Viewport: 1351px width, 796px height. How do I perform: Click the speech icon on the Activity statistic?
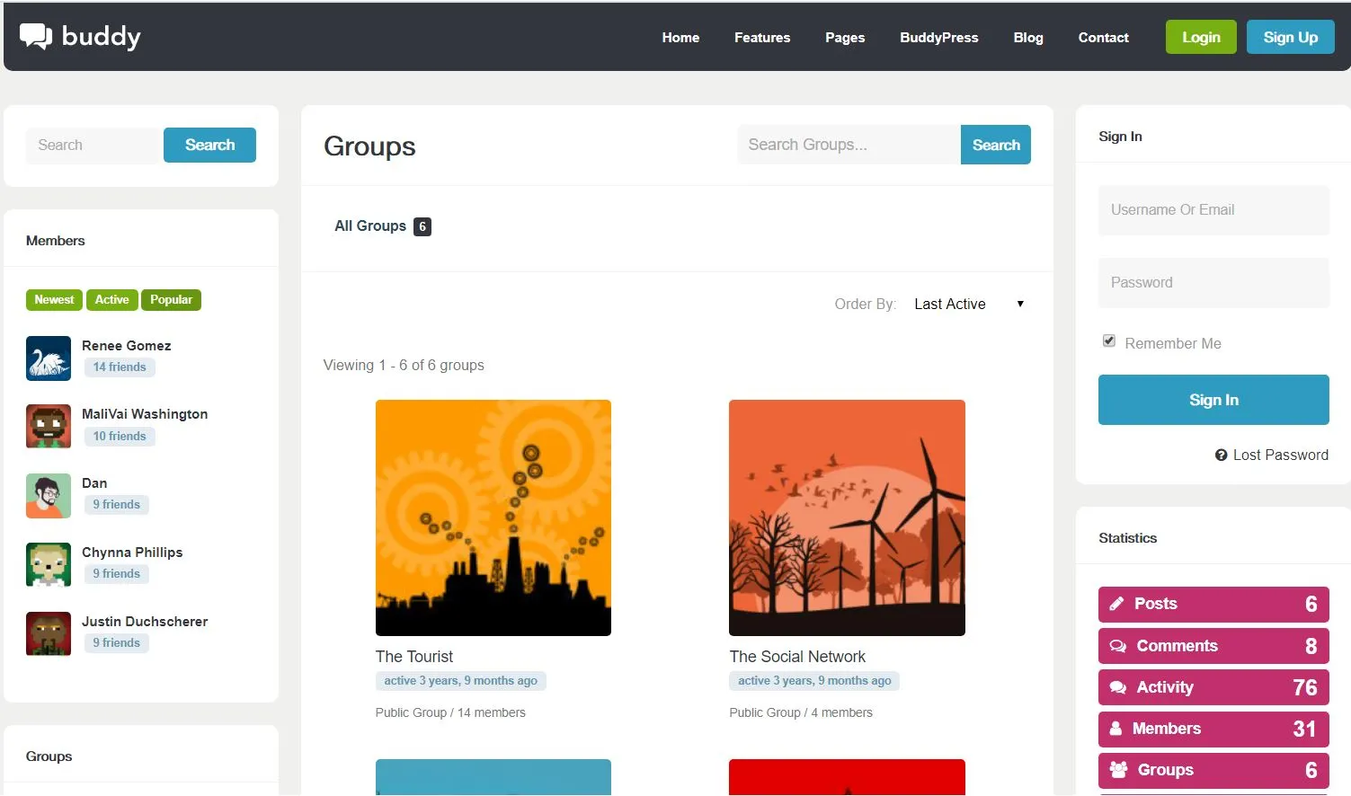[1117, 686]
